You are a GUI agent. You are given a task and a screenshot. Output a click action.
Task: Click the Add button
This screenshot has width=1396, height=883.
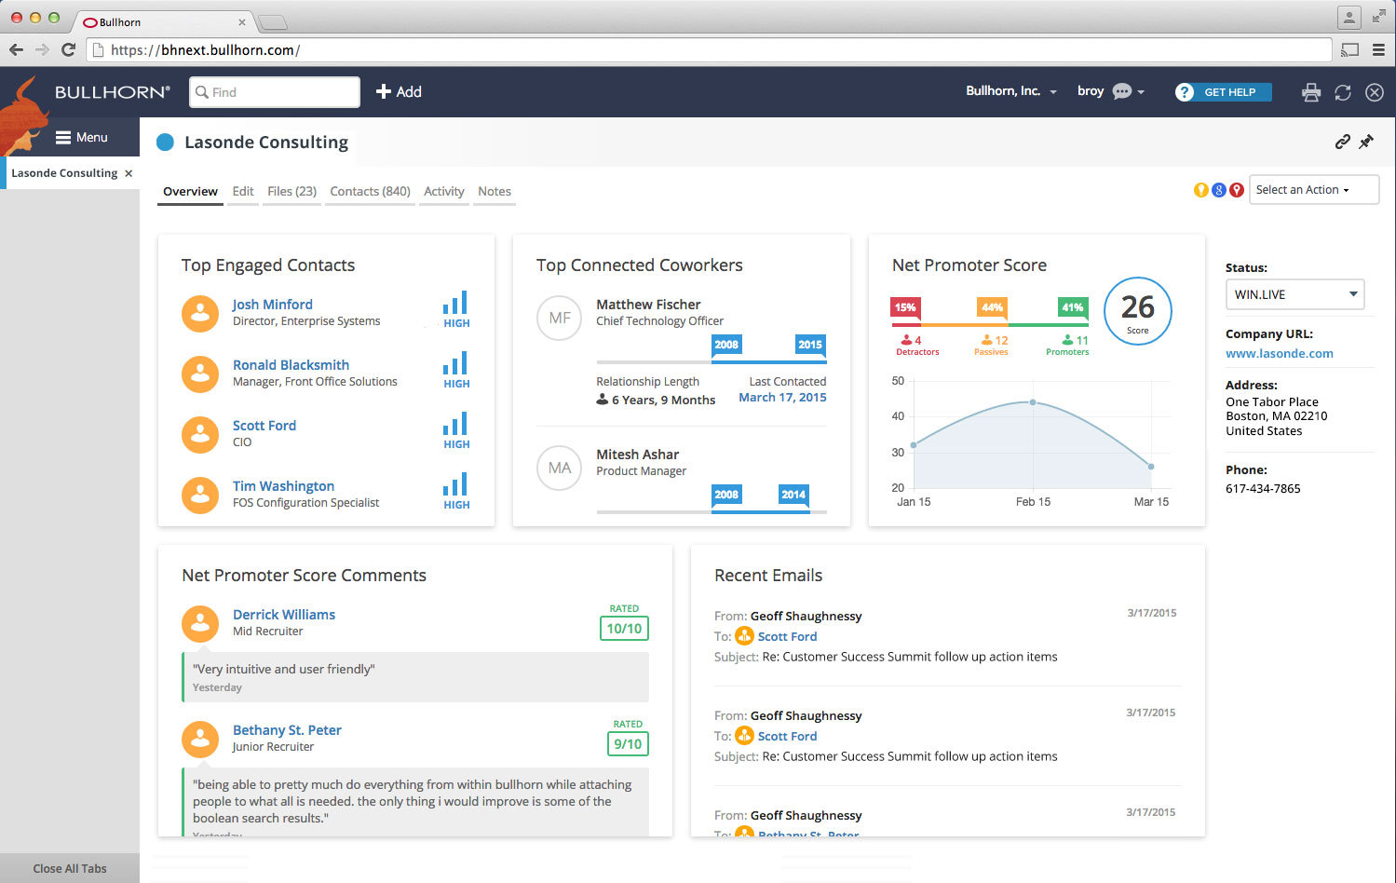tap(399, 91)
